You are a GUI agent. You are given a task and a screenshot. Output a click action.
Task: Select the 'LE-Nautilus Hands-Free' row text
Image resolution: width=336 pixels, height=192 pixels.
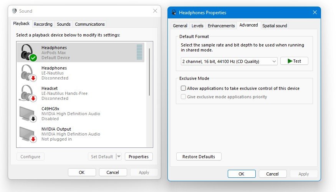point(65,93)
